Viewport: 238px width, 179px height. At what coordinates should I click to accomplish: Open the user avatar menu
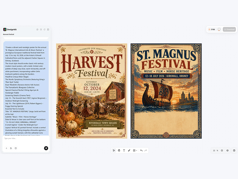pyautogui.click(x=219, y=30)
